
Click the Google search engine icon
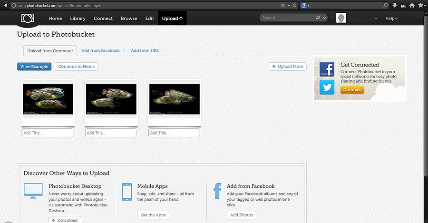[304, 5]
